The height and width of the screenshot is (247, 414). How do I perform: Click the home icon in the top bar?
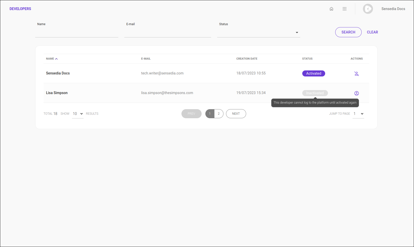point(331,9)
